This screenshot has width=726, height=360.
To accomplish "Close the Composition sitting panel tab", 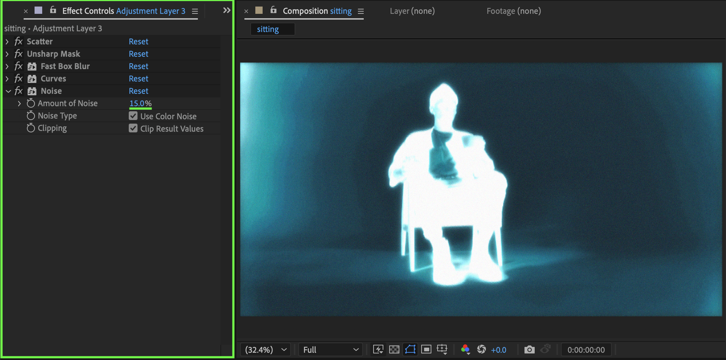I will (246, 11).
